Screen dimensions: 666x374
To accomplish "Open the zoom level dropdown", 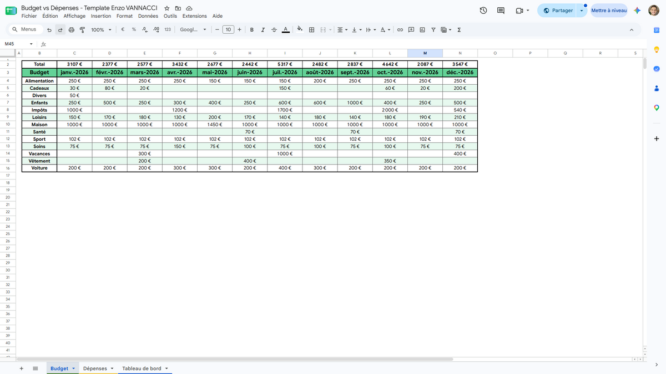I will tap(101, 30).
